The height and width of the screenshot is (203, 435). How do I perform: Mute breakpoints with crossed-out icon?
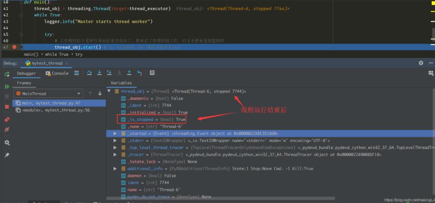pos(7,129)
